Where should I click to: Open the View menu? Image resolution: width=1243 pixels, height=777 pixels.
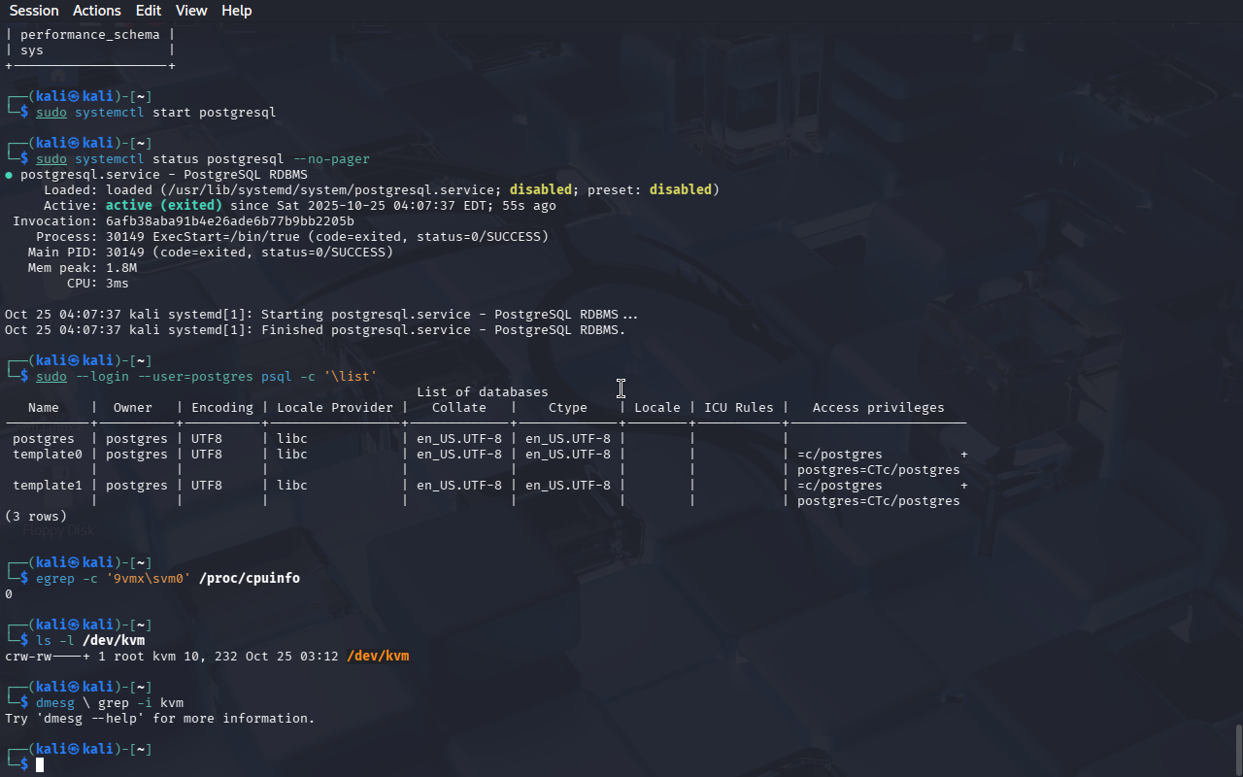tap(191, 11)
